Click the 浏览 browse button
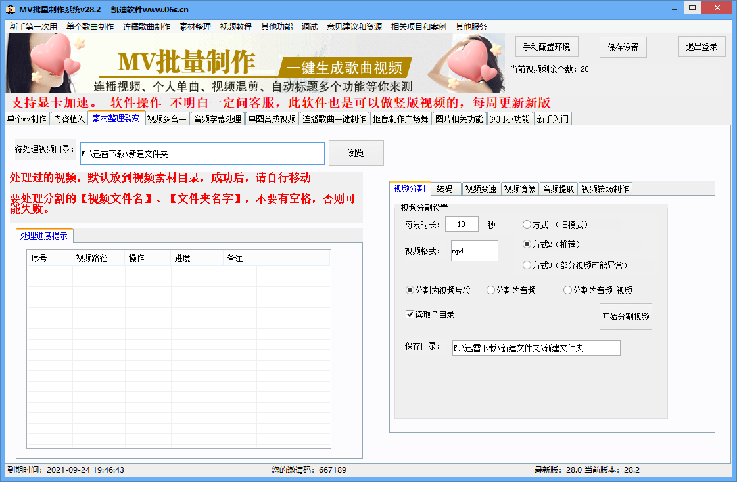This screenshot has height=482, width=737. [x=356, y=153]
